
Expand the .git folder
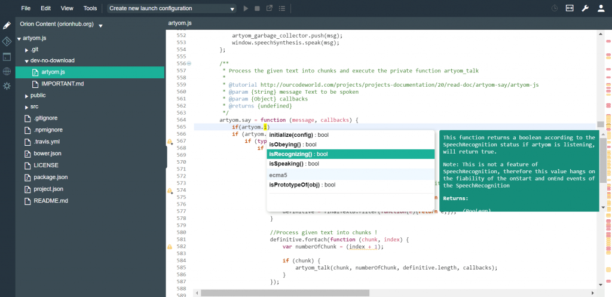click(26, 50)
